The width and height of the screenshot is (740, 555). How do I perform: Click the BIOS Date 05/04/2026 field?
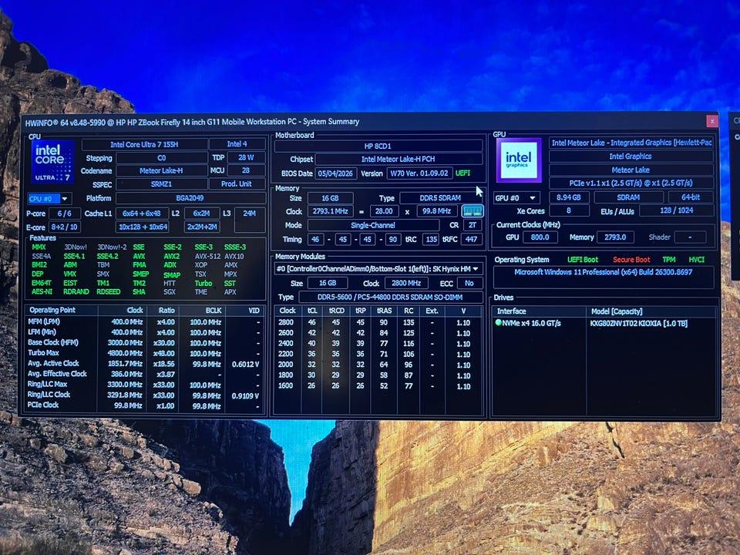(335, 173)
